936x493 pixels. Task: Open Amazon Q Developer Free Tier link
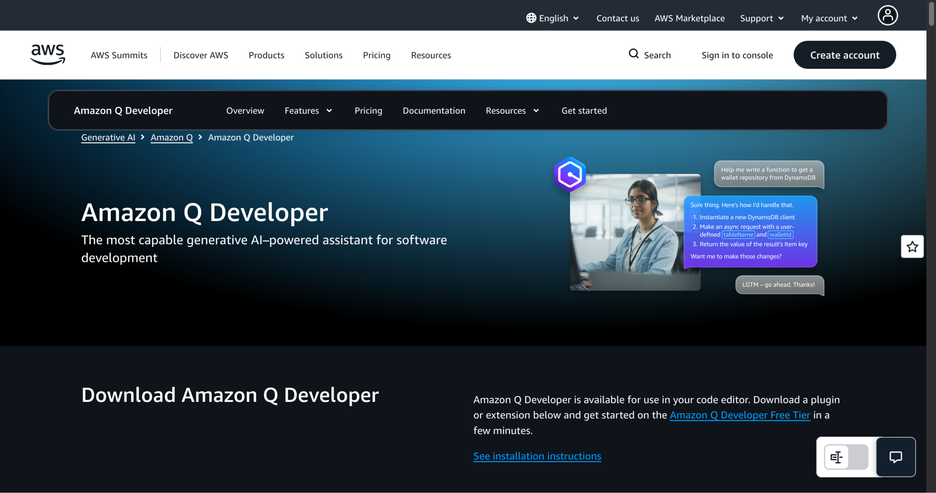point(740,415)
